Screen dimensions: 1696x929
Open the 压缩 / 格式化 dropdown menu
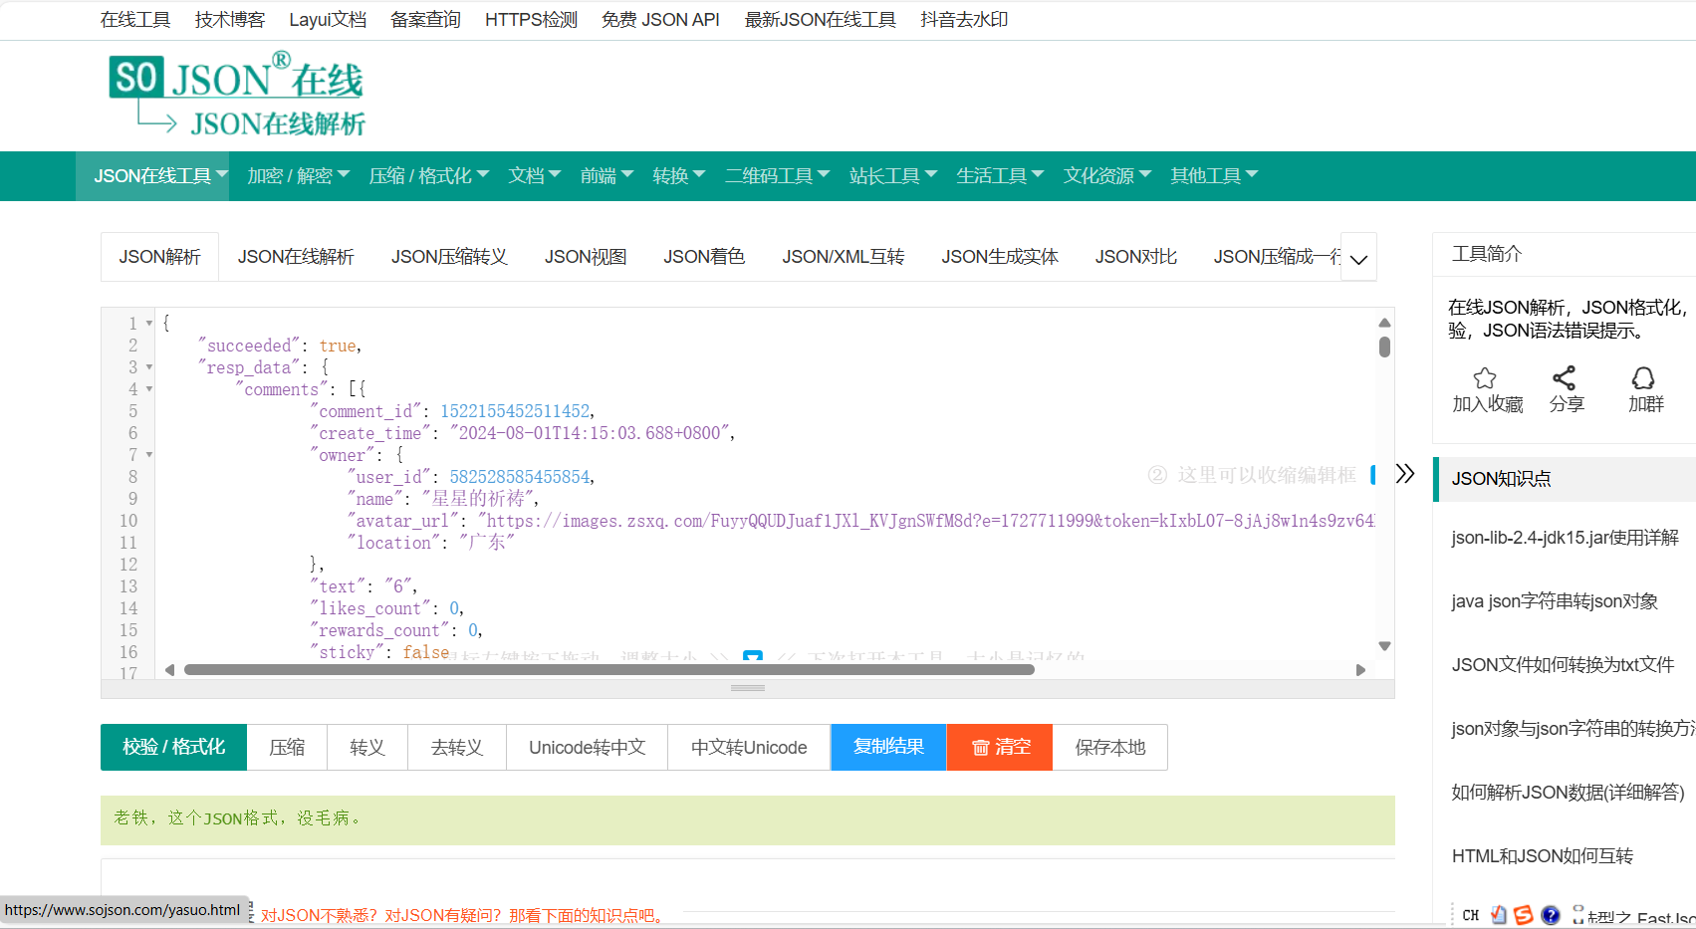[x=429, y=176]
